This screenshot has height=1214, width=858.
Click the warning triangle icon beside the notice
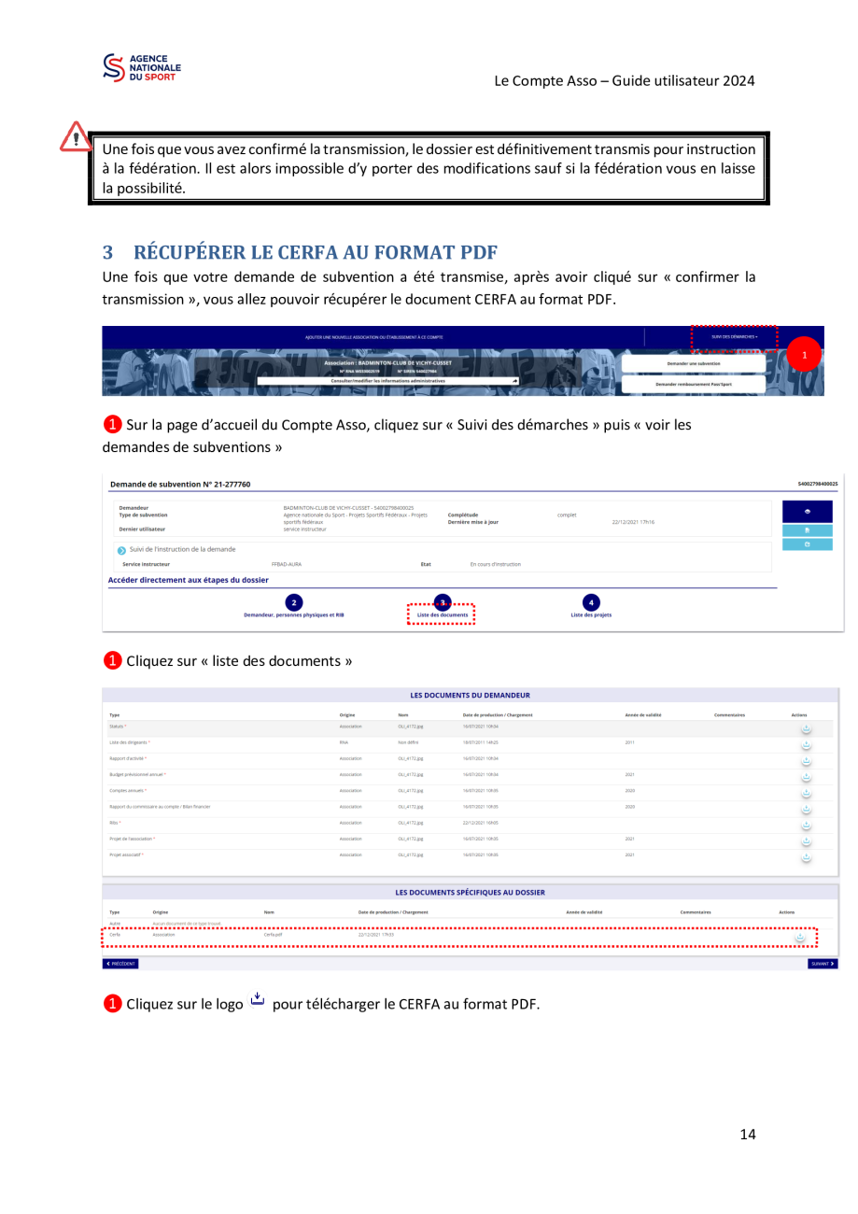pyautogui.click(x=75, y=136)
